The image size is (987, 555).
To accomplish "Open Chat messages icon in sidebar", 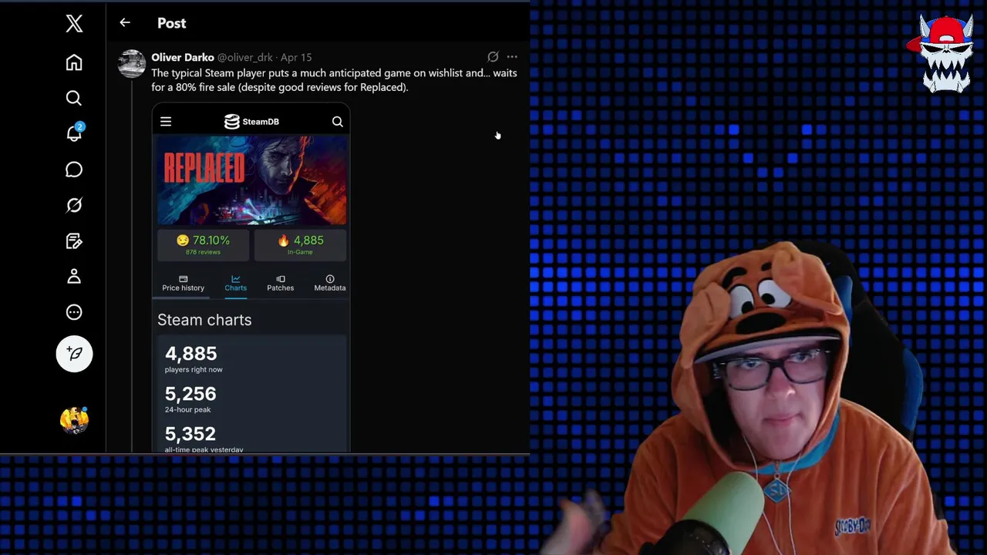I will pyautogui.click(x=74, y=170).
